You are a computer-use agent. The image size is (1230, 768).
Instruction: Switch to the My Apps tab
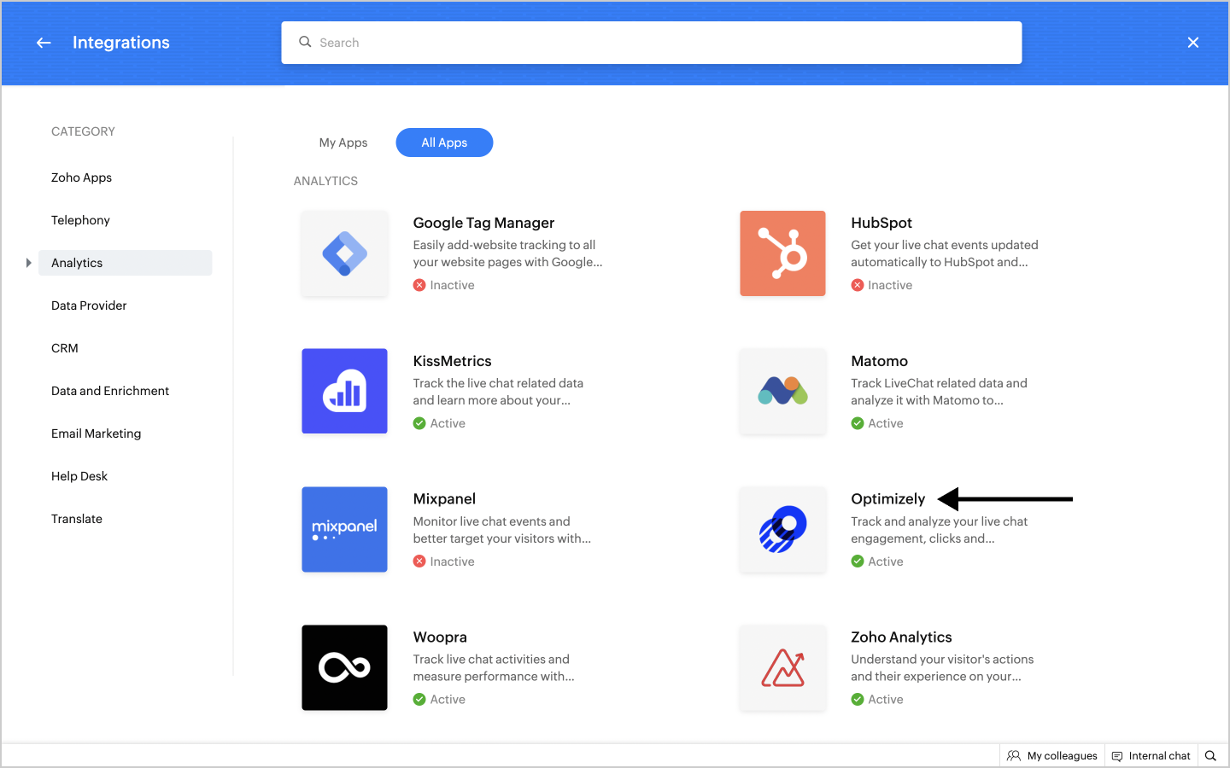point(343,143)
